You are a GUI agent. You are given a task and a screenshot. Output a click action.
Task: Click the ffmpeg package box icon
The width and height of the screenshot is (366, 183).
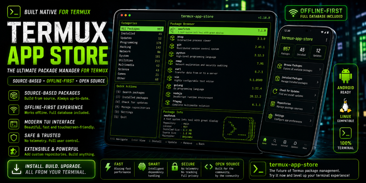[168, 103]
